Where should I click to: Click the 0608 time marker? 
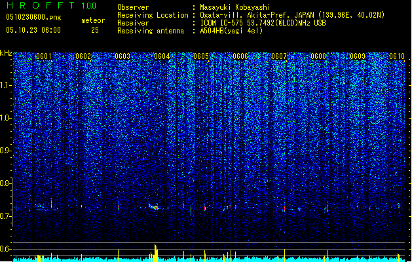pos(318,56)
